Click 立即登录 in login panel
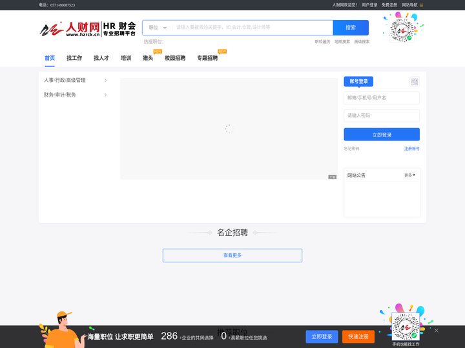The height and width of the screenshot is (348, 465). click(382, 135)
